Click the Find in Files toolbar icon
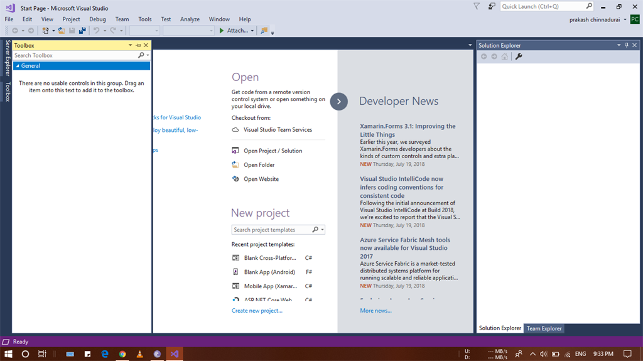 pyautogui.click(x=264, y=30)
